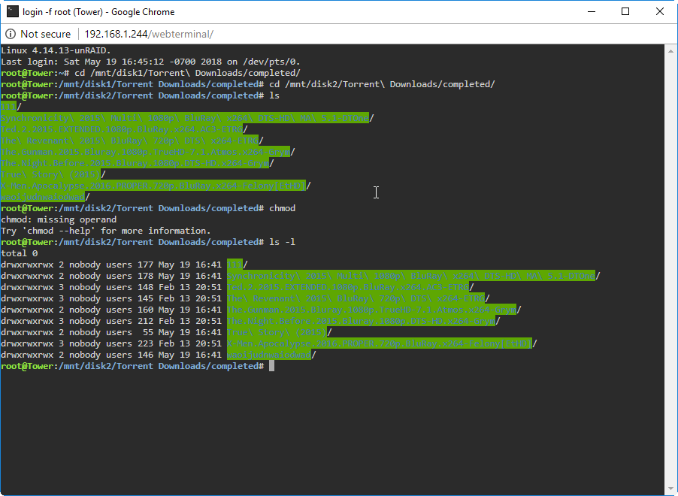Click Ted.2.2015.EXTENDED folder in ls -l listing
The image size is (678, 496).
[348, 286]
